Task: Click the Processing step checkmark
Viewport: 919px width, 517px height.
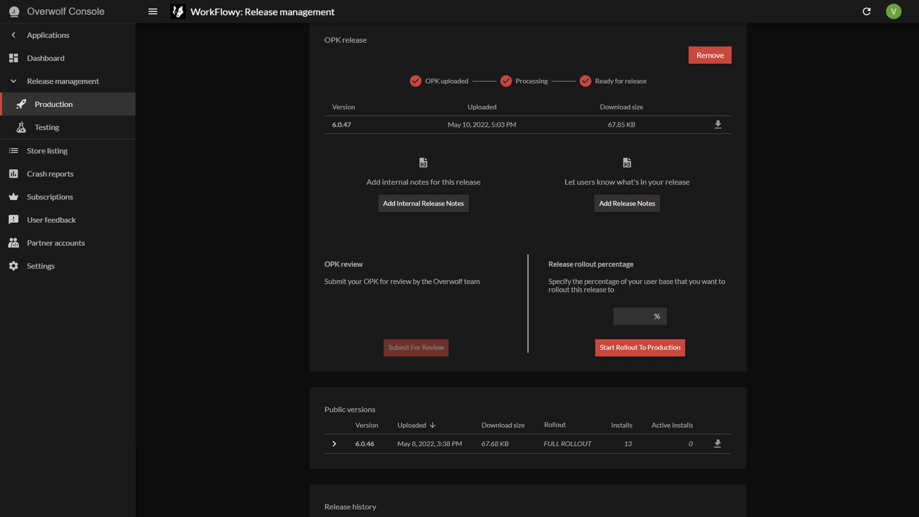Action: click(506, 81)
